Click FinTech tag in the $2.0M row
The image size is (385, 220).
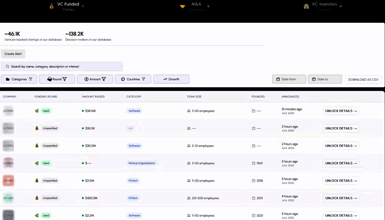pos(133,181)
